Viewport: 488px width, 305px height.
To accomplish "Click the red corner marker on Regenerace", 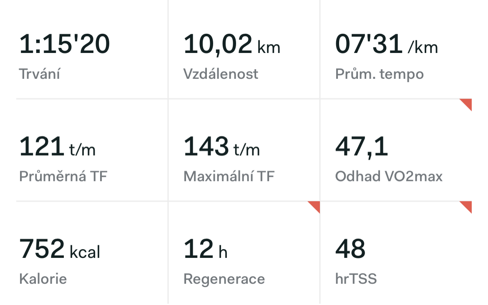I will click(316, 205).
